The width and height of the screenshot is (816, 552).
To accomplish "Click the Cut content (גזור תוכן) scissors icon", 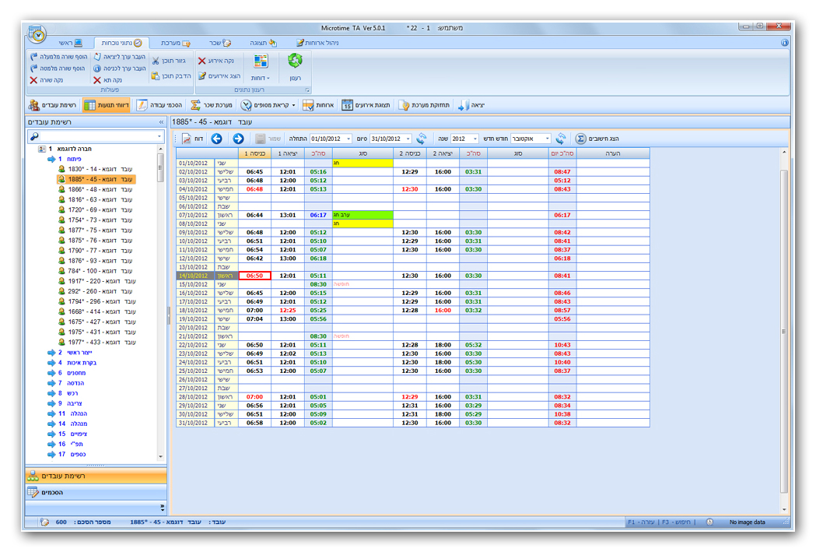I will coord(156,61).
